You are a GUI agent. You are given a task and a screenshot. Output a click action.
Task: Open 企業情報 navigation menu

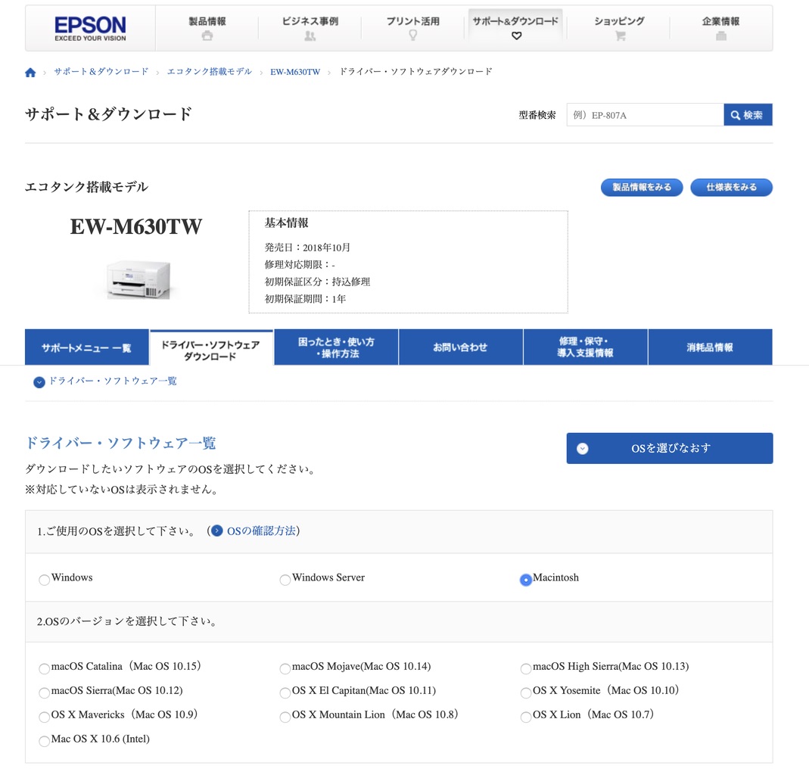pyautogui.click(x=720, y=28)
